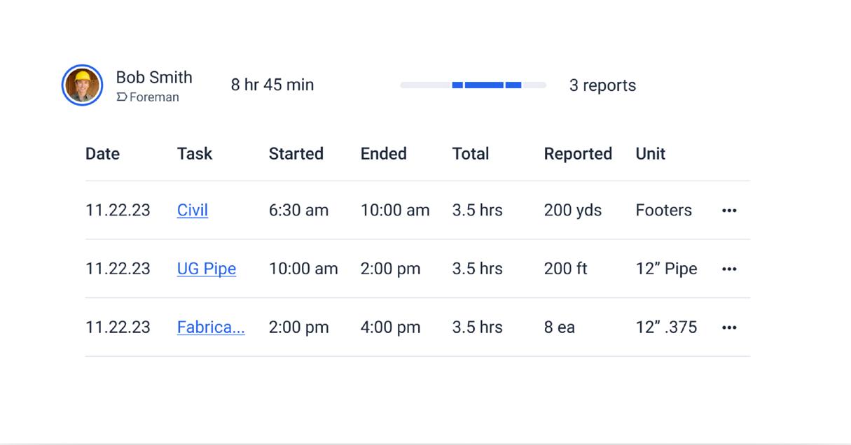Open the truncated Fabrica... task link
This screenshot has width=851, height=445.
[x=211, y=327]
